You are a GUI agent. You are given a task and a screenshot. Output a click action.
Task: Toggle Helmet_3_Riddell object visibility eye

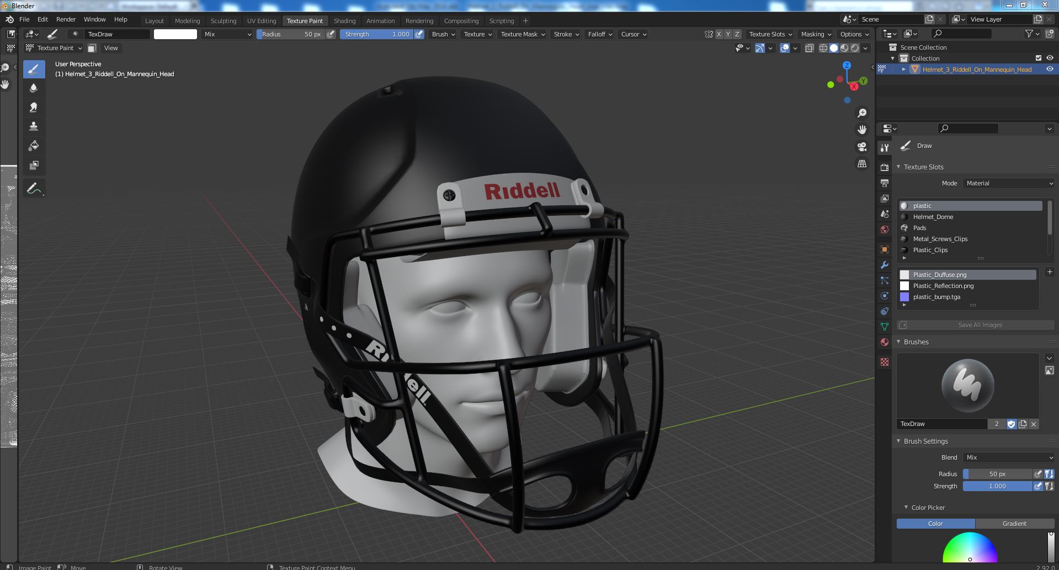click(1050, 69)
